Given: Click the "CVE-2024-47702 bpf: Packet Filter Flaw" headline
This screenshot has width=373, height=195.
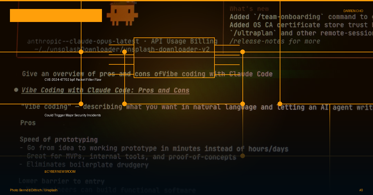Looking at the screenshot, I should tap(73, 80).
